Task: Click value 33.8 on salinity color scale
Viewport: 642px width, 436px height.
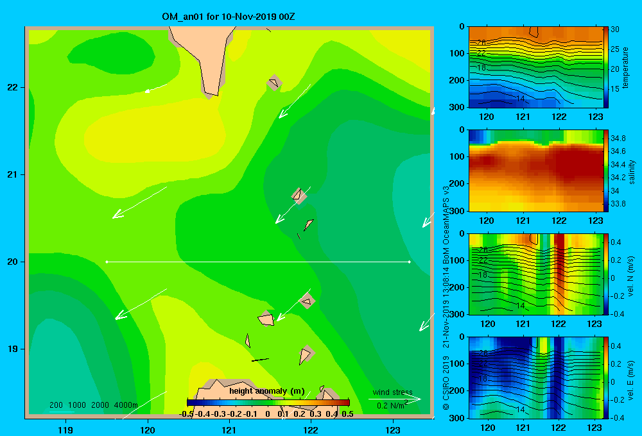Action: pos(618,204)
